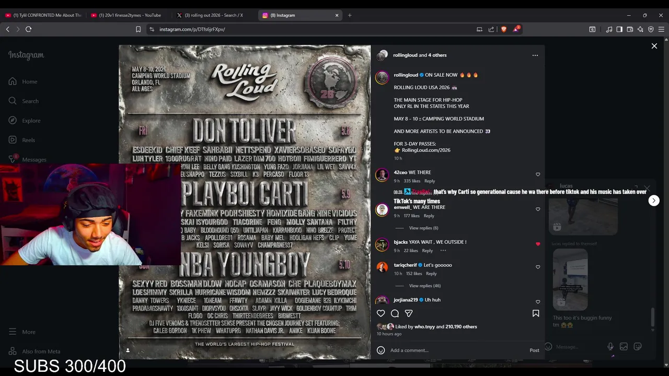Click the Instagram logo
Screen dimensions: 669x376
pyautogui.click(x=26, y=55)
